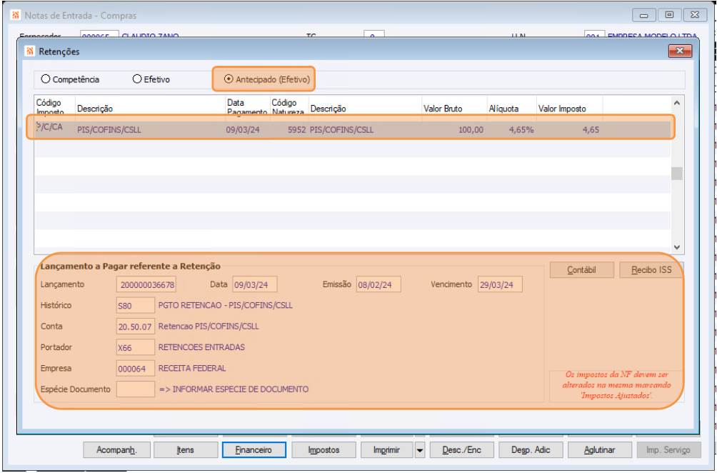Click the Emissão field 08/02/24

(378, 284)
